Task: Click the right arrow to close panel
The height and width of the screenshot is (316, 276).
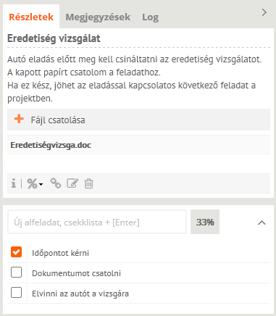Action: (x=264, y=12)
